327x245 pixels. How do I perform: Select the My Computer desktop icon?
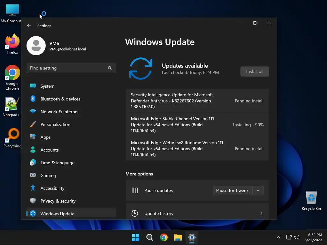tap(11, 13)
